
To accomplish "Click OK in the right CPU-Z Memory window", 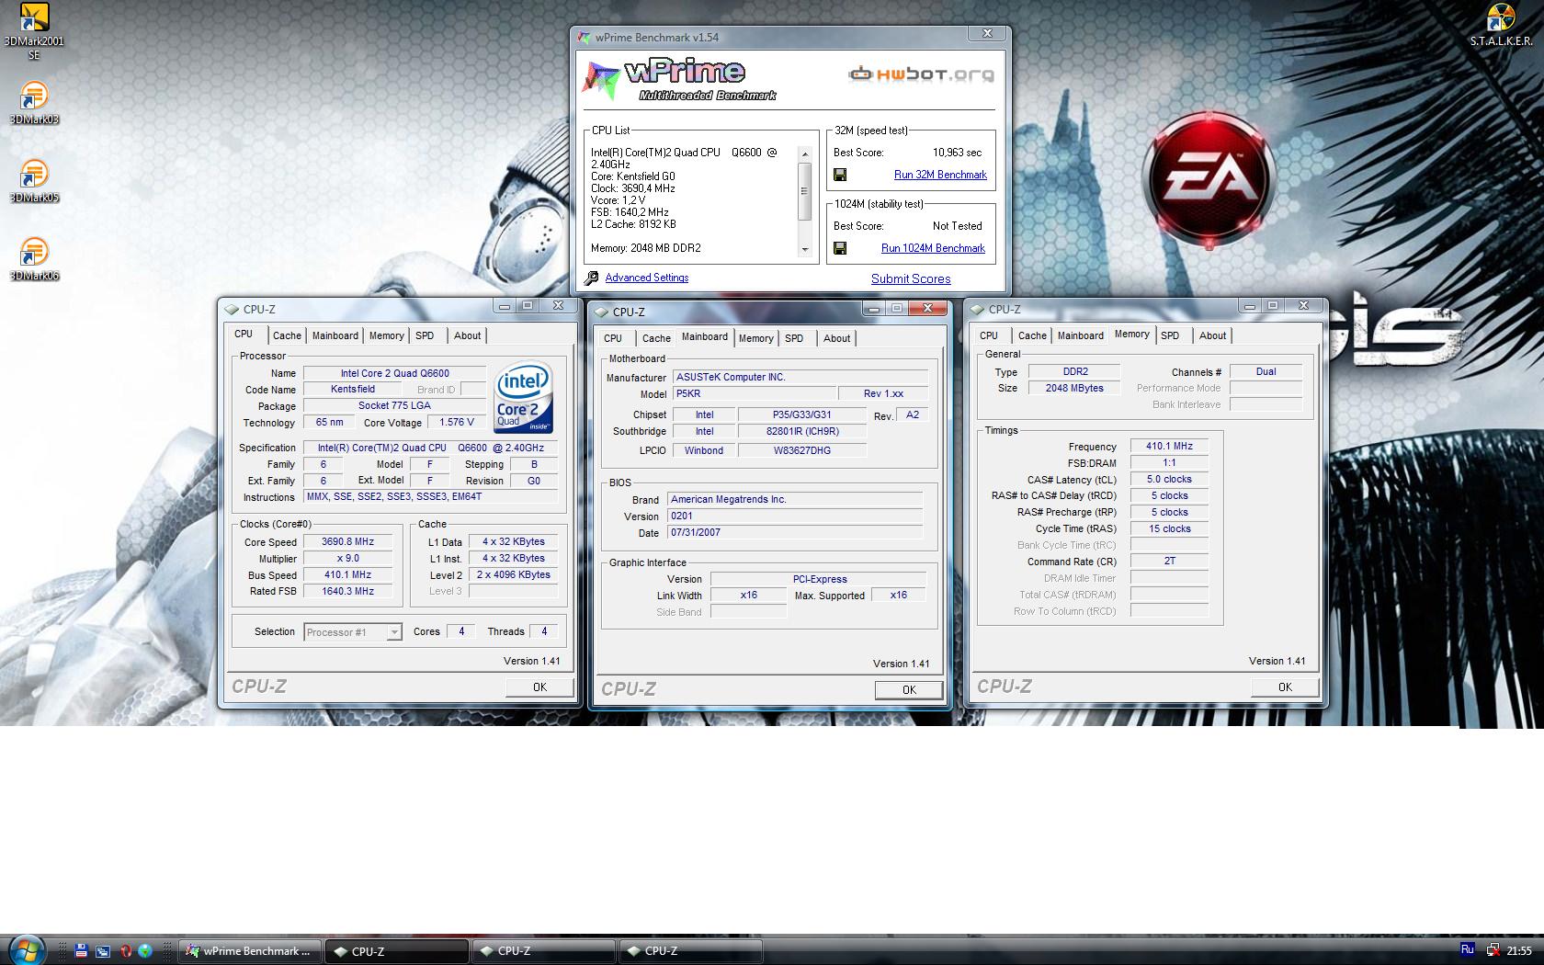I will (1285, 687).
